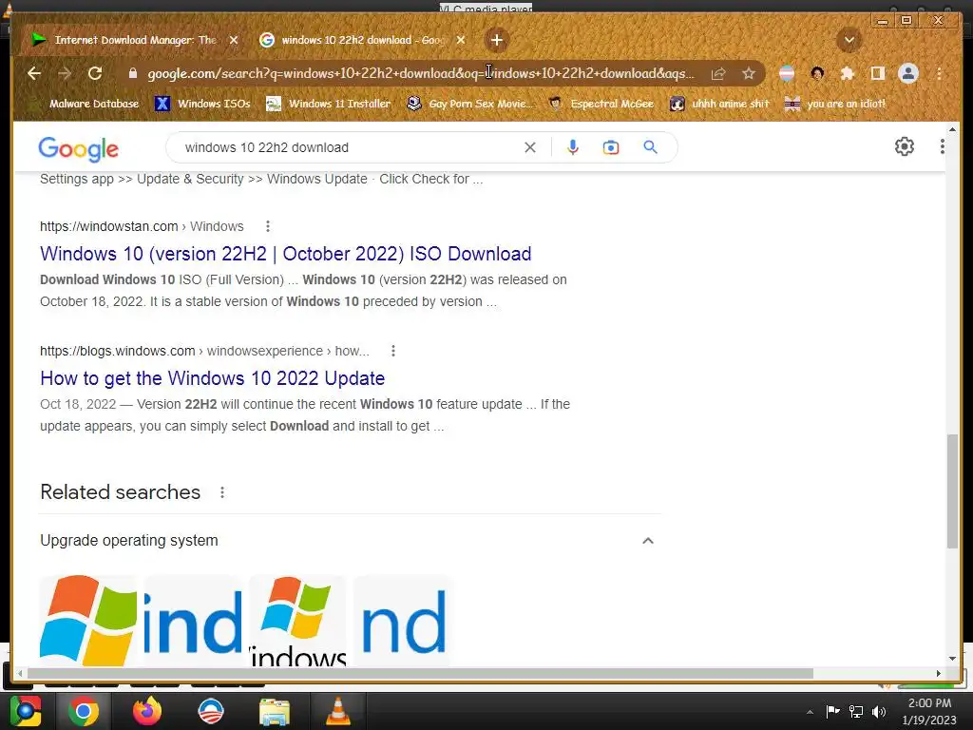Click the forward navigation arrow

[65, 73]
